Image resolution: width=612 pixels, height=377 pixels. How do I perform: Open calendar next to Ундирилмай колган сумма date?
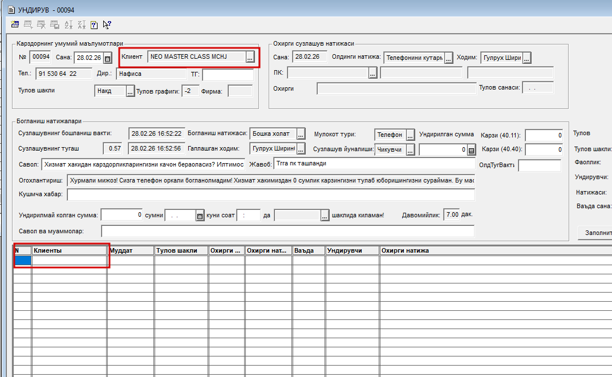(200, 216)
